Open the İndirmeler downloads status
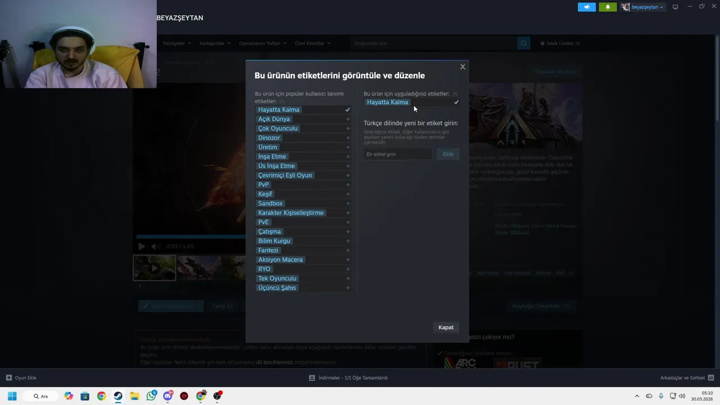Screen dimensions: 720x405 point(348,377)
